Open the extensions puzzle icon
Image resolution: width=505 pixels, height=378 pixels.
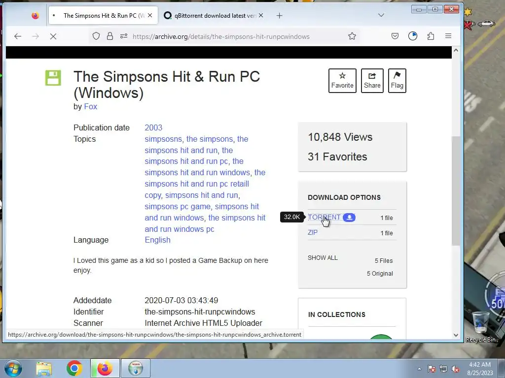click(x=431, y=36)
